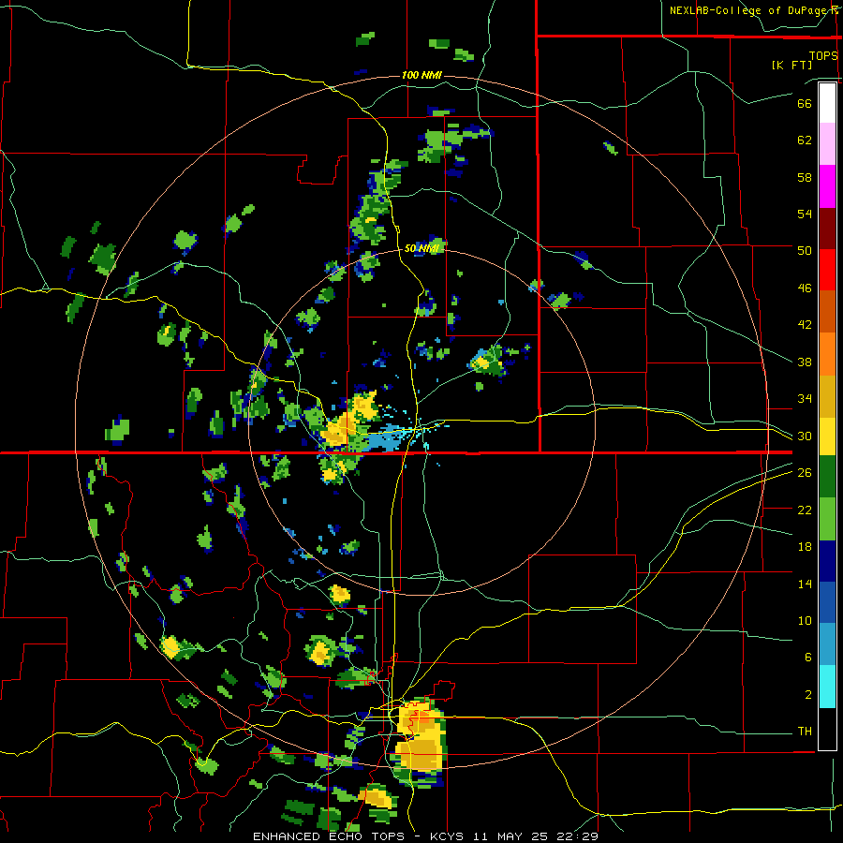Select the bright red legend swatch
The width and height of the screenshot is (843, 843).
[827, 270]
